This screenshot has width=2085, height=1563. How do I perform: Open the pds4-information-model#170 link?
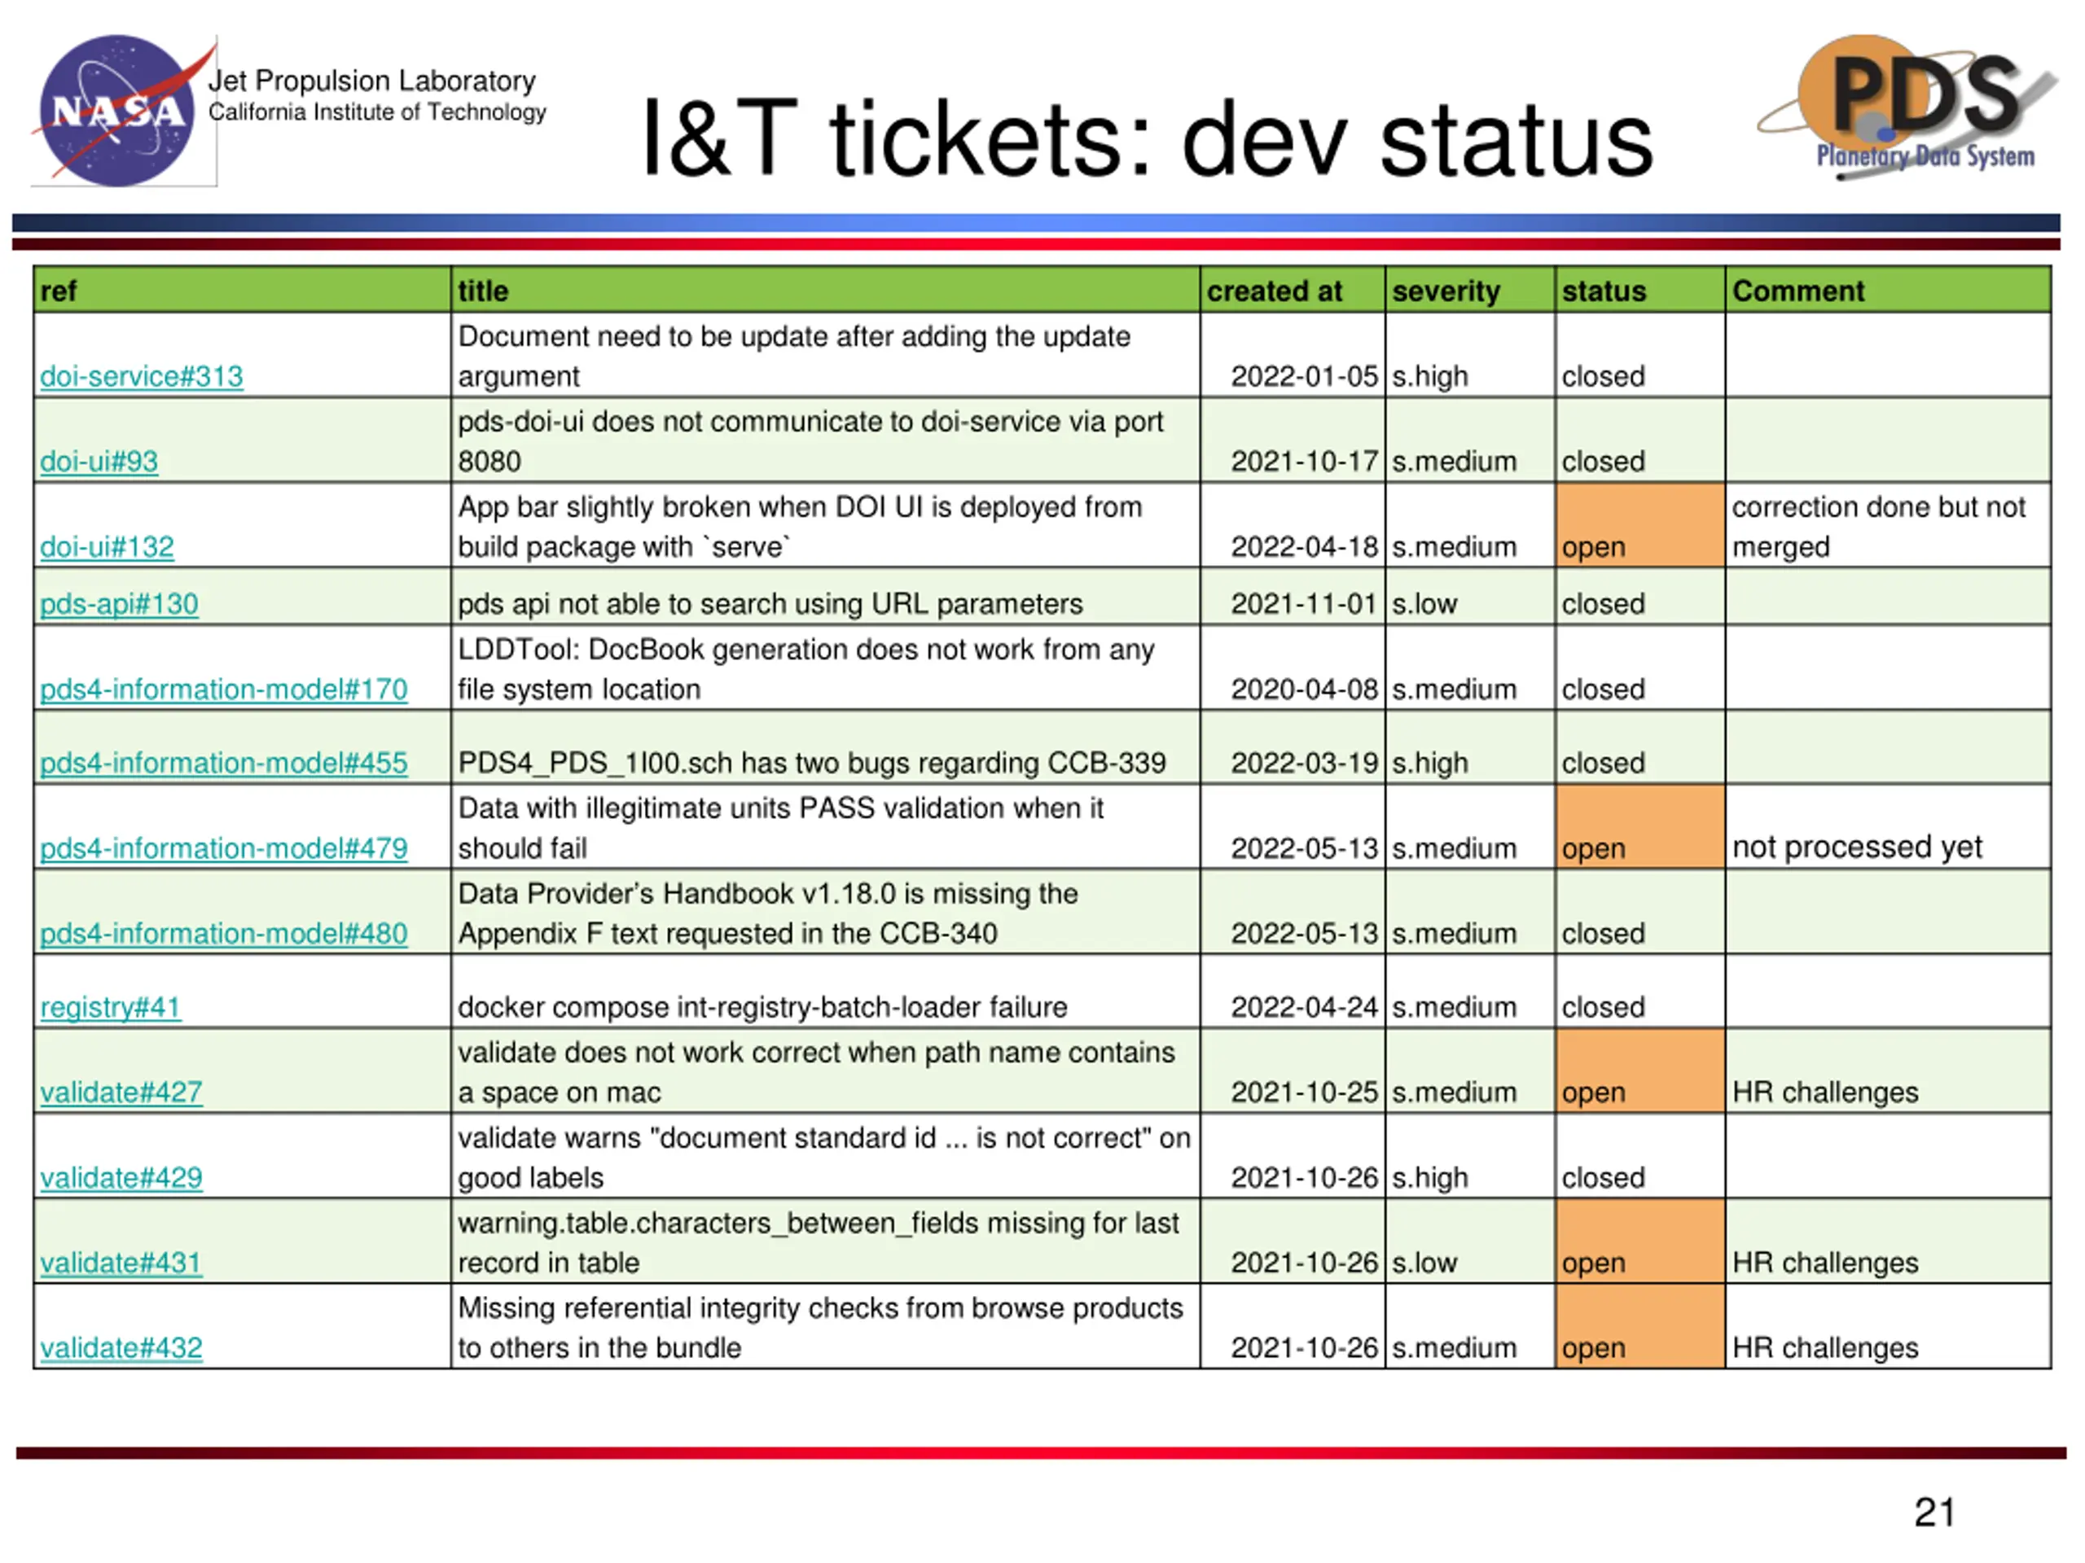[x=223, y=689]
